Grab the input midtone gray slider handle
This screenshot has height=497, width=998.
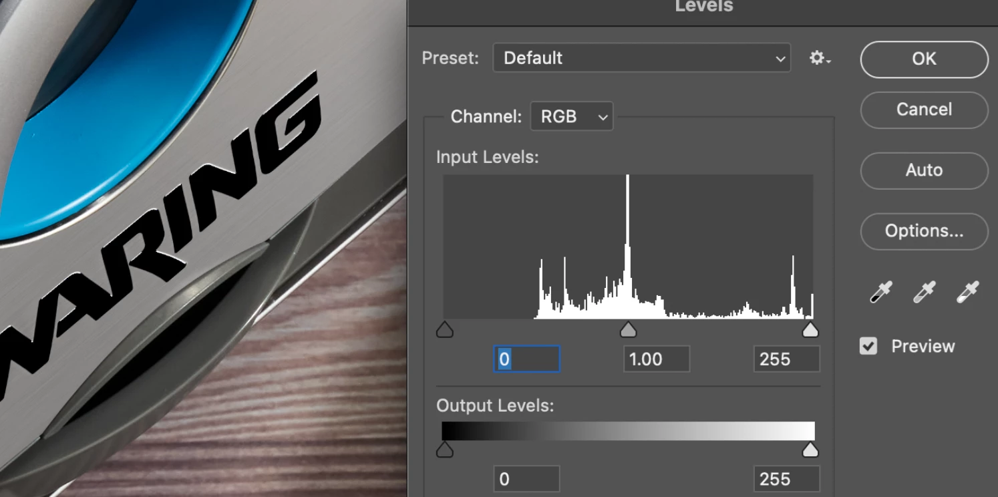[628, 329]
